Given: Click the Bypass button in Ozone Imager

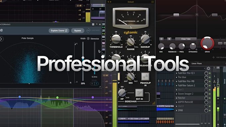Looking at the screenshot, I should (77, 31).
